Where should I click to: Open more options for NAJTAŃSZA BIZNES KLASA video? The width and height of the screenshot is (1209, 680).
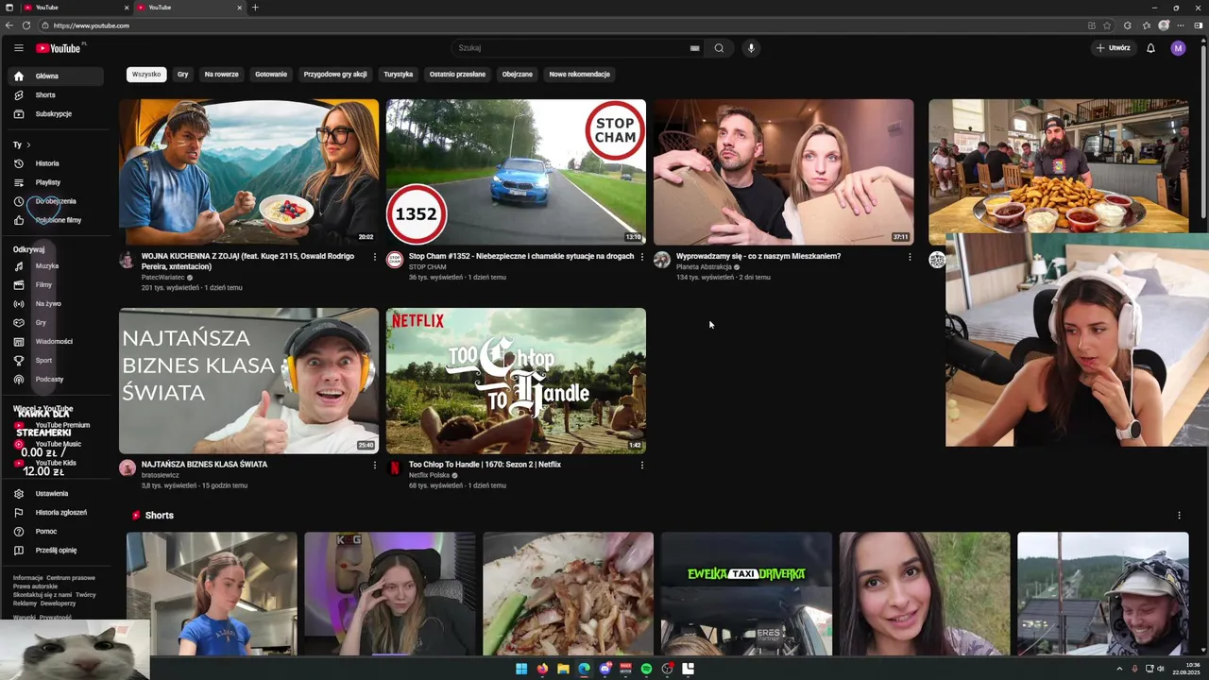tap(374, 465)
